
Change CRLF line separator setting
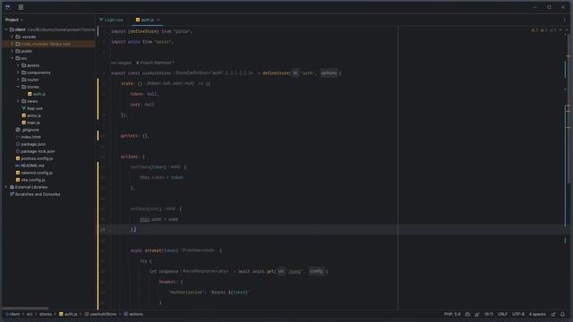coord(502,314)
